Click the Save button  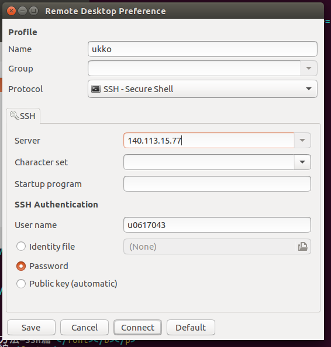point(31,327)
